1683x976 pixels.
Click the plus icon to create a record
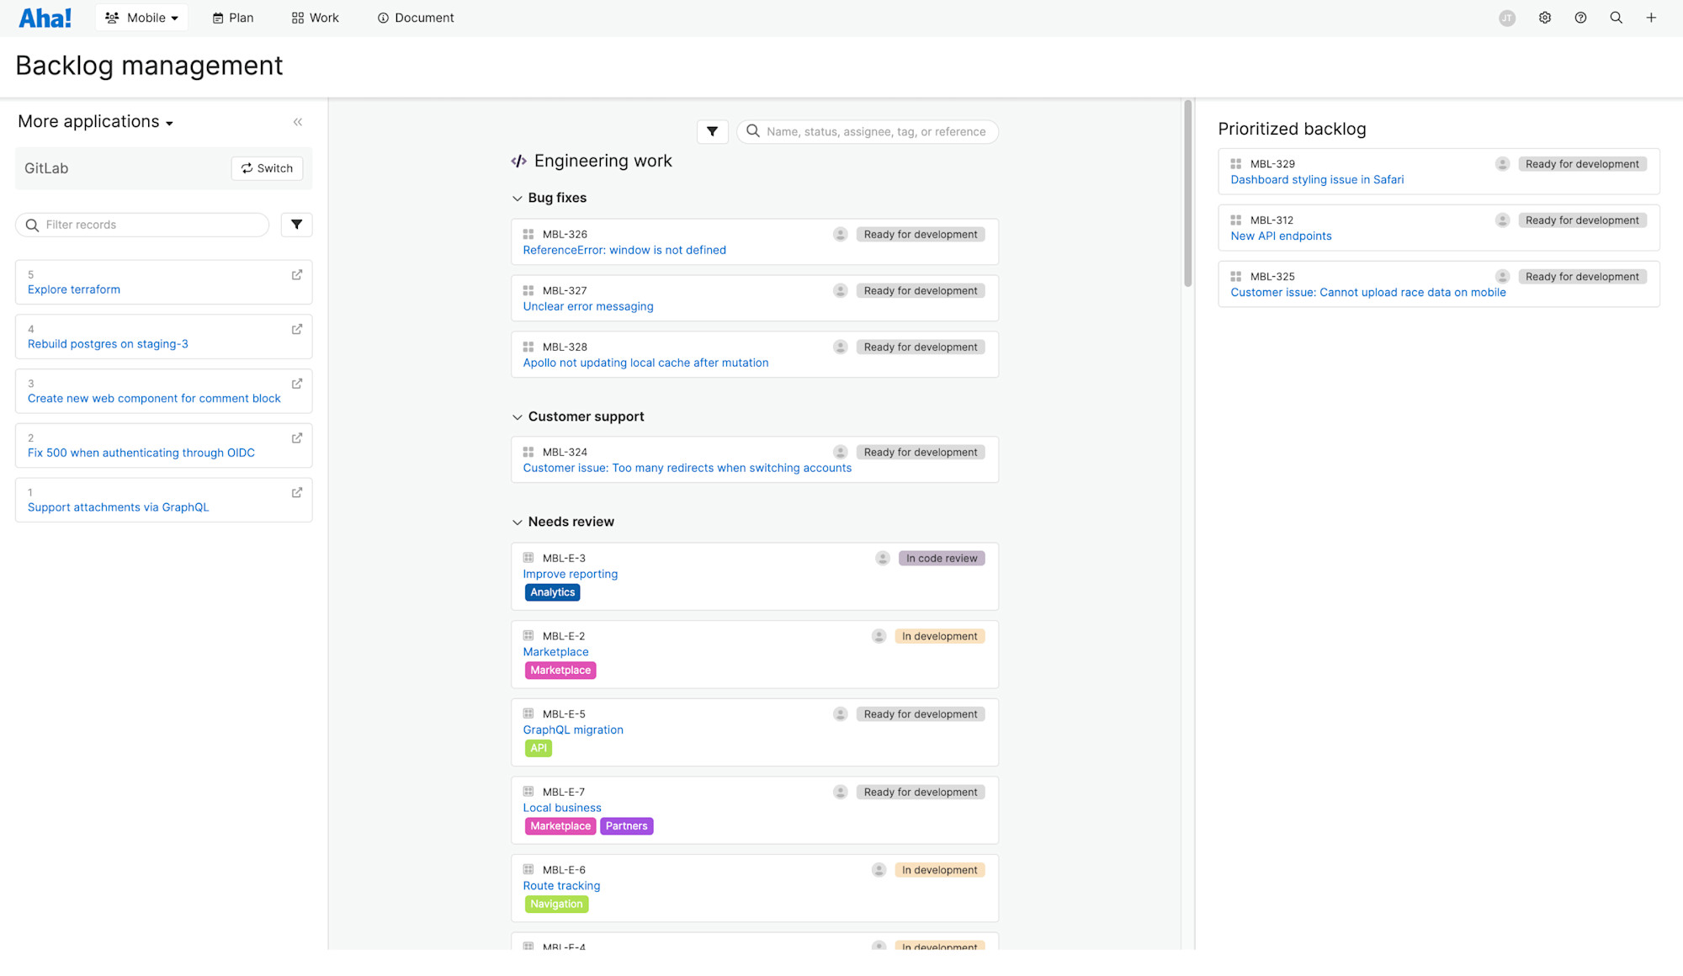(x=1651, y=17)
